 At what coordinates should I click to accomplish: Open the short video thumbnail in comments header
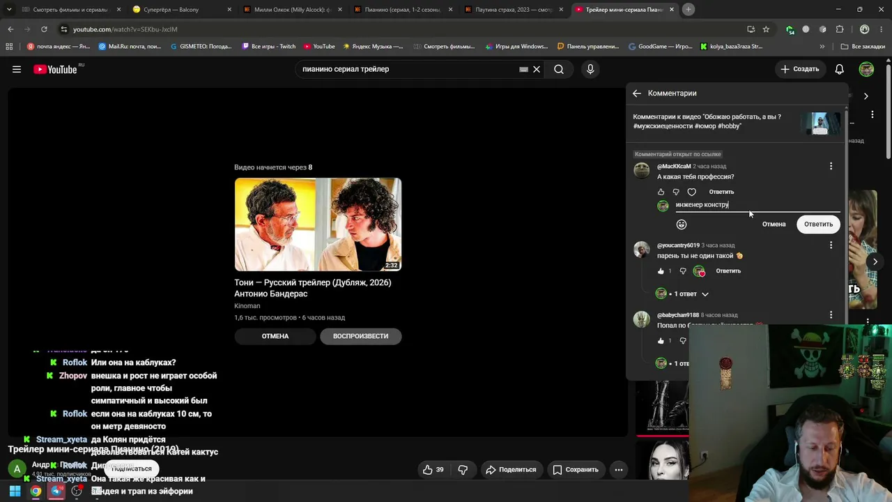click(822, 123)
